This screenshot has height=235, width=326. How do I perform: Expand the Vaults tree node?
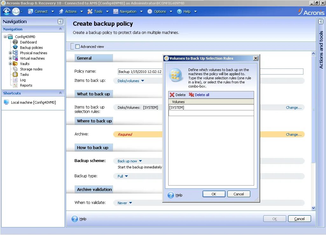tap(10, 64)
